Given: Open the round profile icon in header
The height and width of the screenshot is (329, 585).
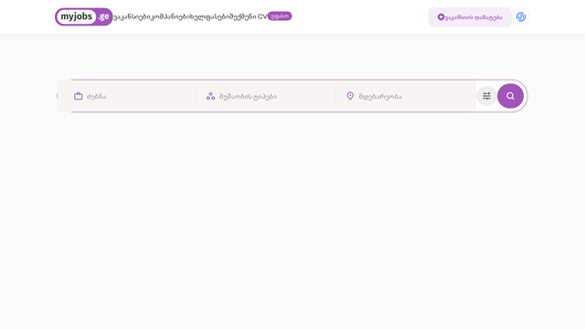Looking at the screenshot, I should click(x=521, y=16).
